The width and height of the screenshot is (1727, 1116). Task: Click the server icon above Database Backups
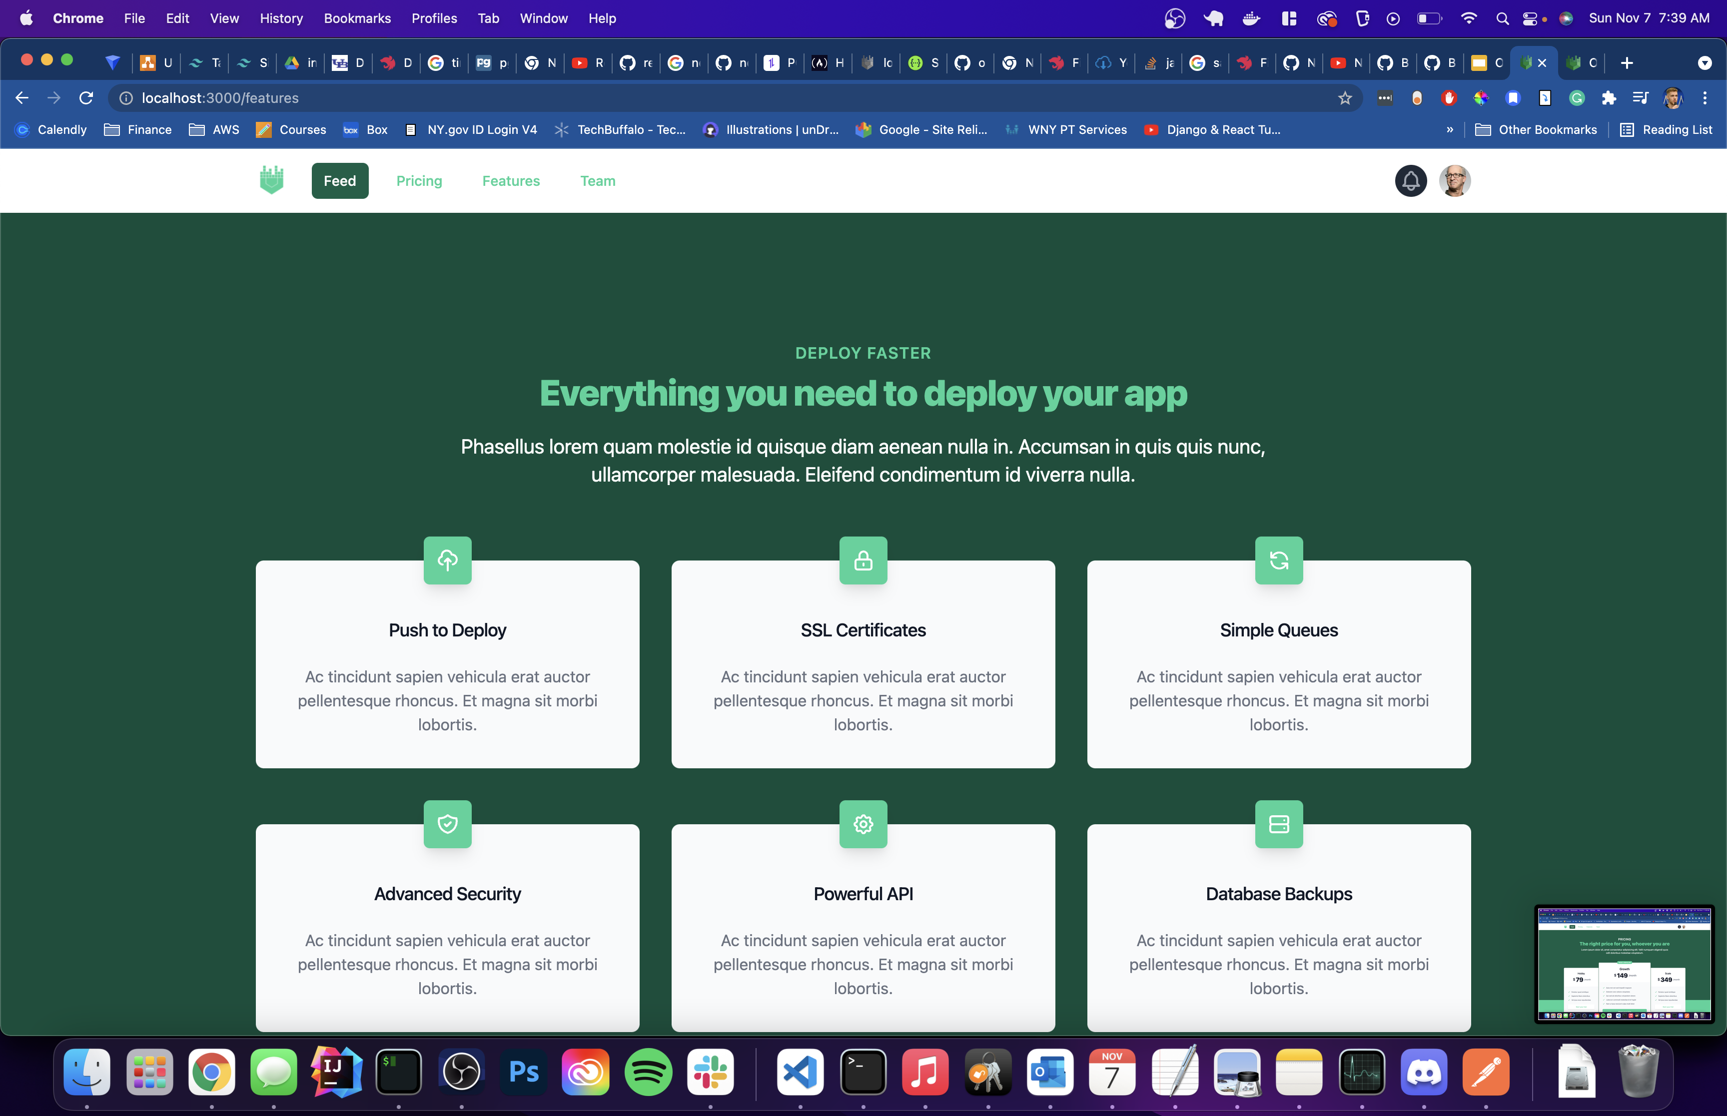click(x=1278, y=824)
